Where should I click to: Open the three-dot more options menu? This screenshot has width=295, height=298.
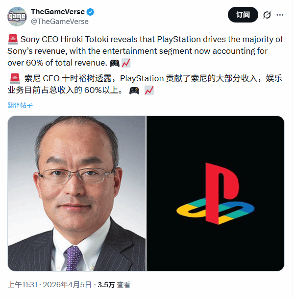tap(280, 15)
